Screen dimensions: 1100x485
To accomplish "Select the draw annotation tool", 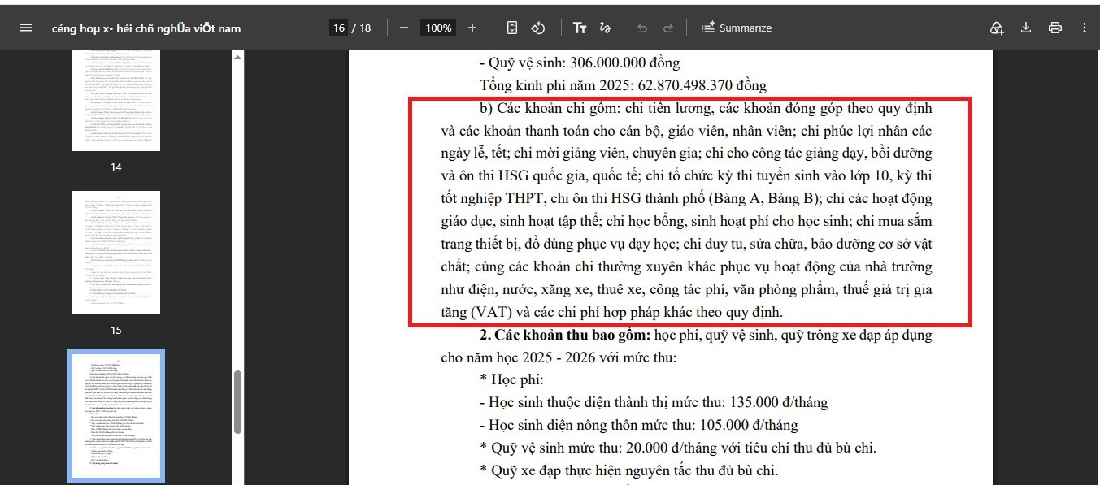I will 605,28.
